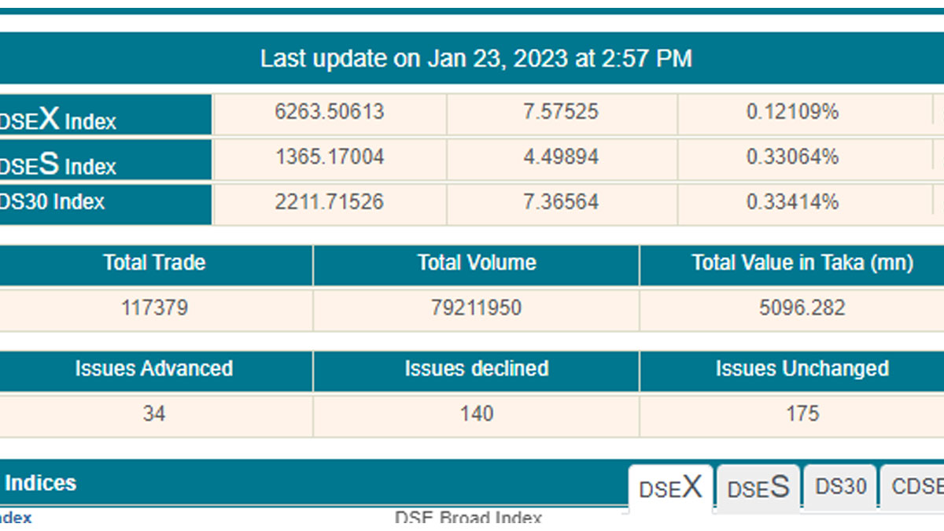Click the DSES Index row label

coord(59,164)
